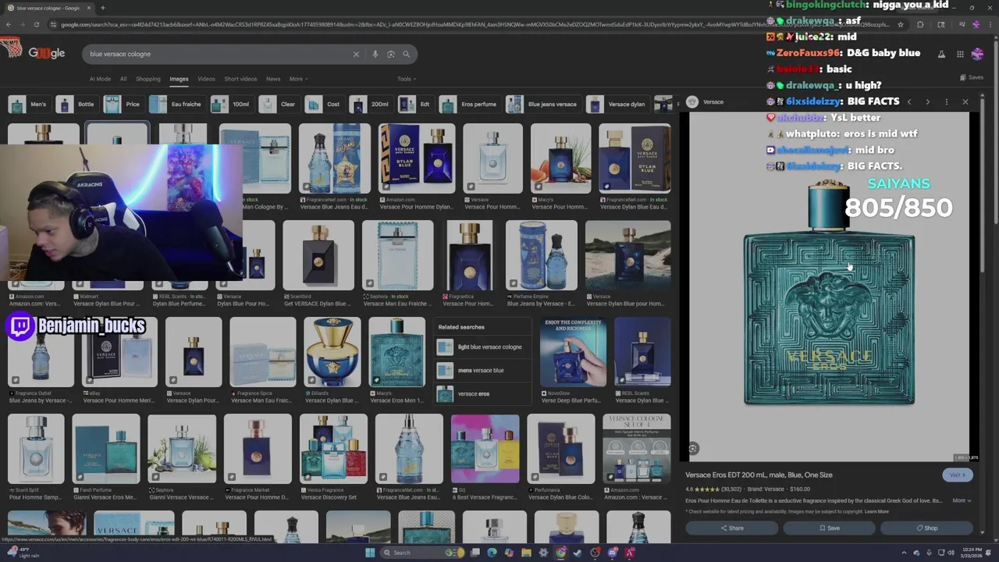Click the Visit button for Versace Eros
This screenshot has height=562, width=999.
(956, 475)
